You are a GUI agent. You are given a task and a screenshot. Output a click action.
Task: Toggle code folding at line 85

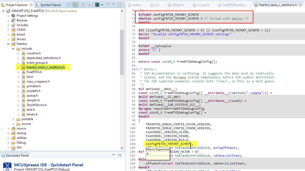point(137,69)
